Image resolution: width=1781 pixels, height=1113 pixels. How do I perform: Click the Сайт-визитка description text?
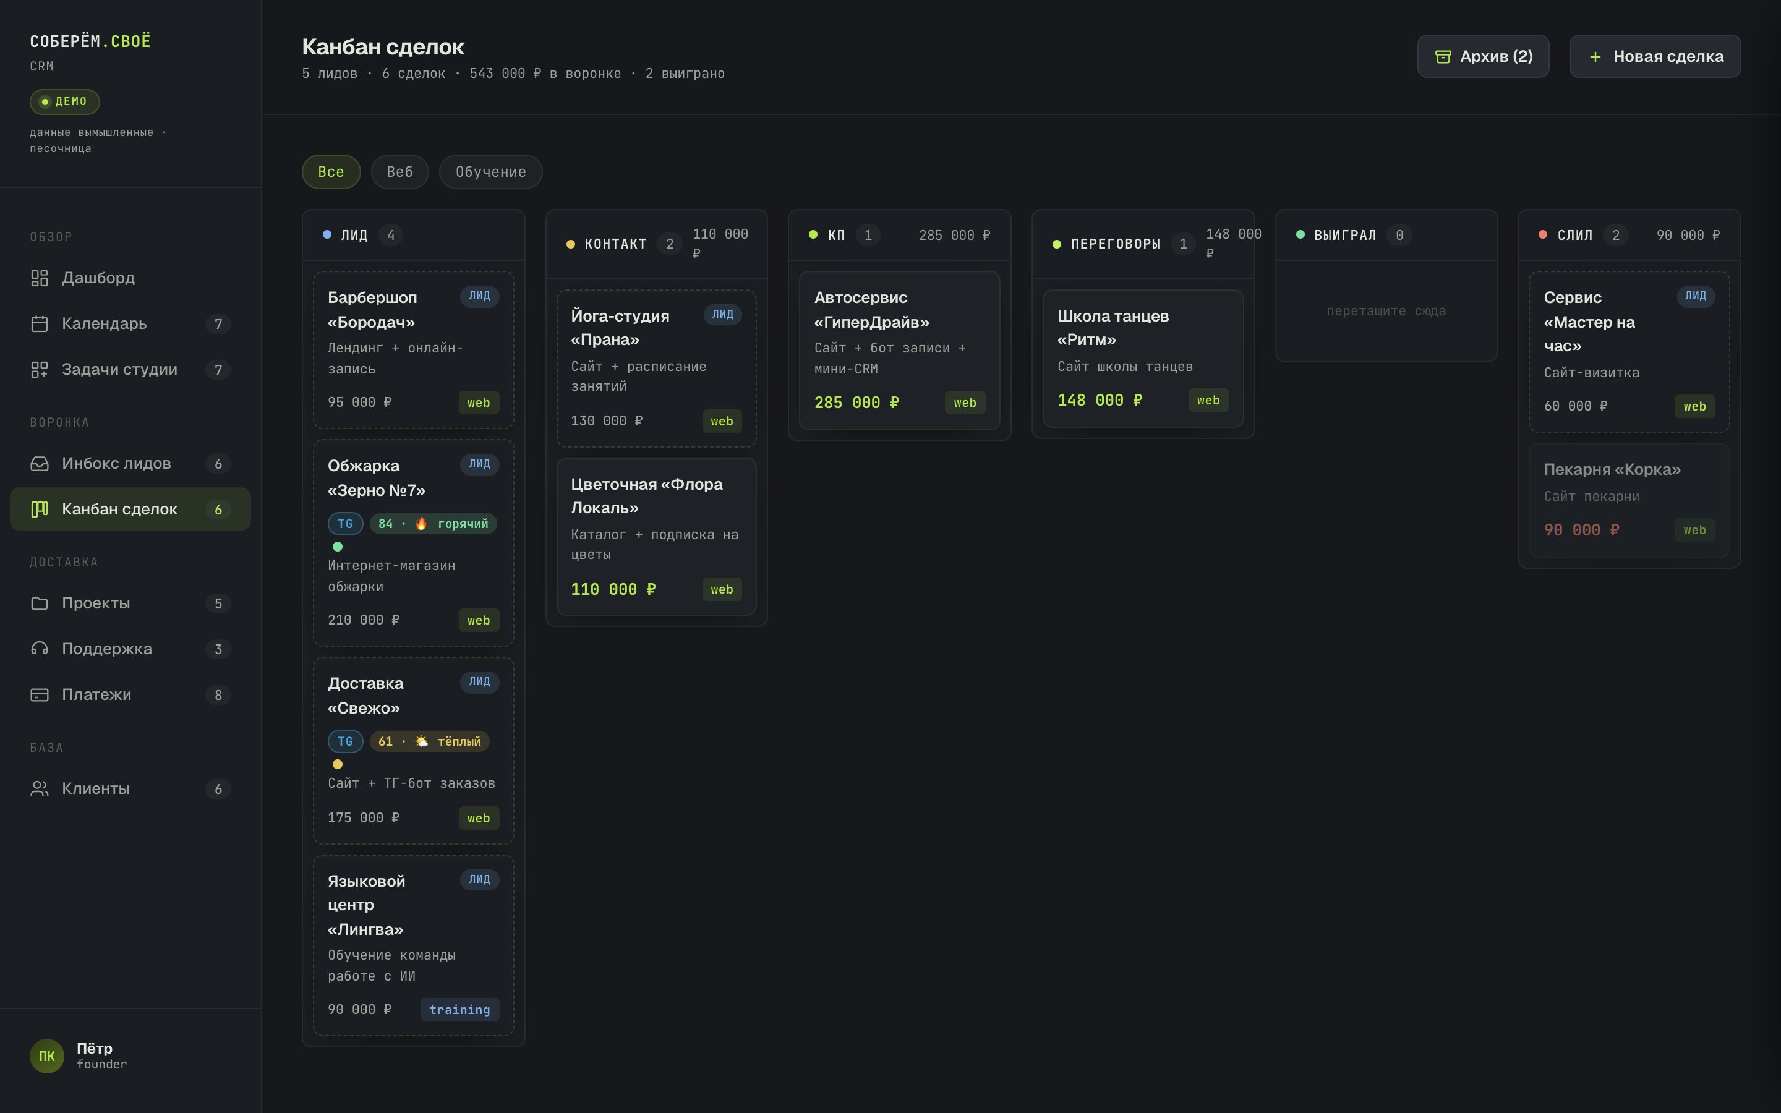pos(1592,372)
